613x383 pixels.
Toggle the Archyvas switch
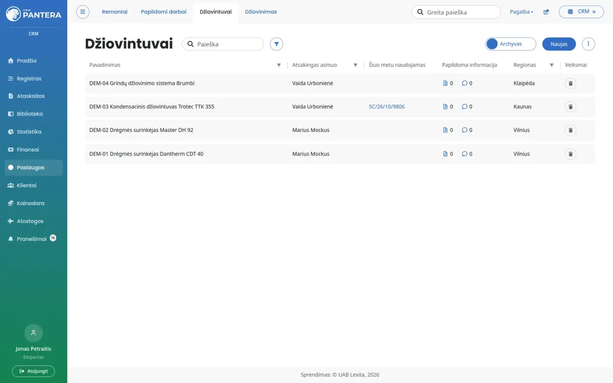[x=510, y=44]
